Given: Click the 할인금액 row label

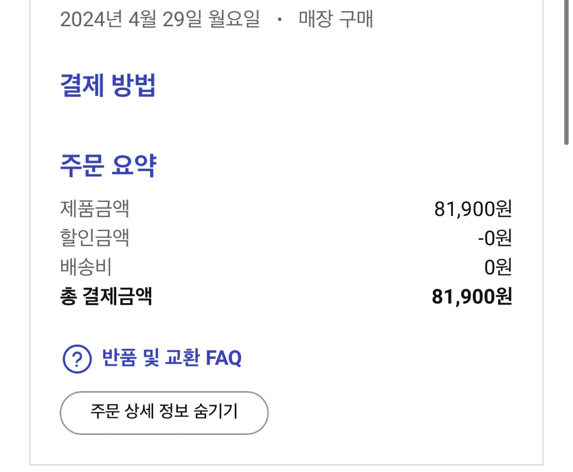Looking at the screenshot, I should tap(95, 237).
